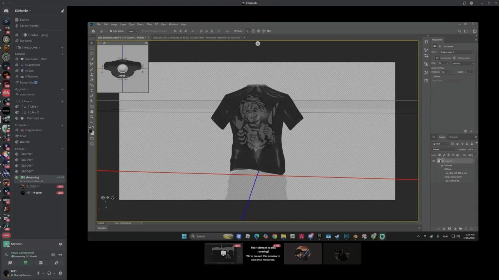Open microphone input options arrow
Image resolution: width=499 pixels, height=280 pixels.
[x=43, y=273]
